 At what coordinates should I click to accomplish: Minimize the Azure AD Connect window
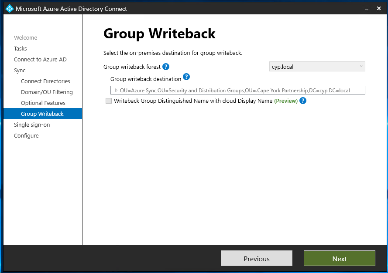click(367, 9)
